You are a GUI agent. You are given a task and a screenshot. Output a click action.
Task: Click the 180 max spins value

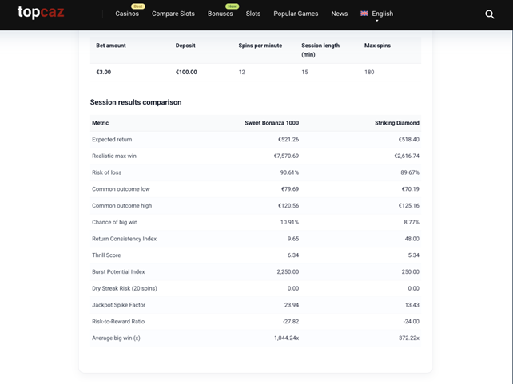tap(369, 72)
